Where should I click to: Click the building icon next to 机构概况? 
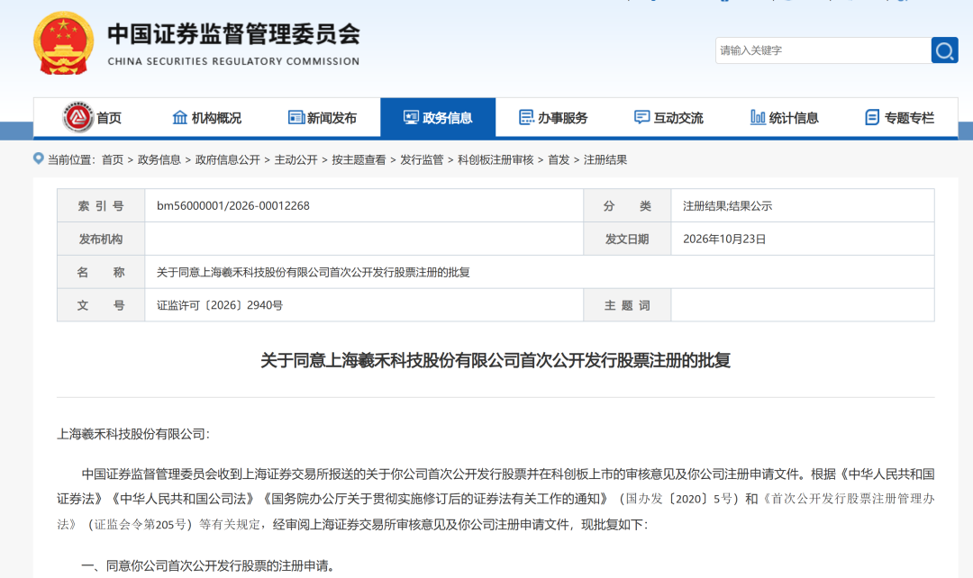[x=180, y=117]
